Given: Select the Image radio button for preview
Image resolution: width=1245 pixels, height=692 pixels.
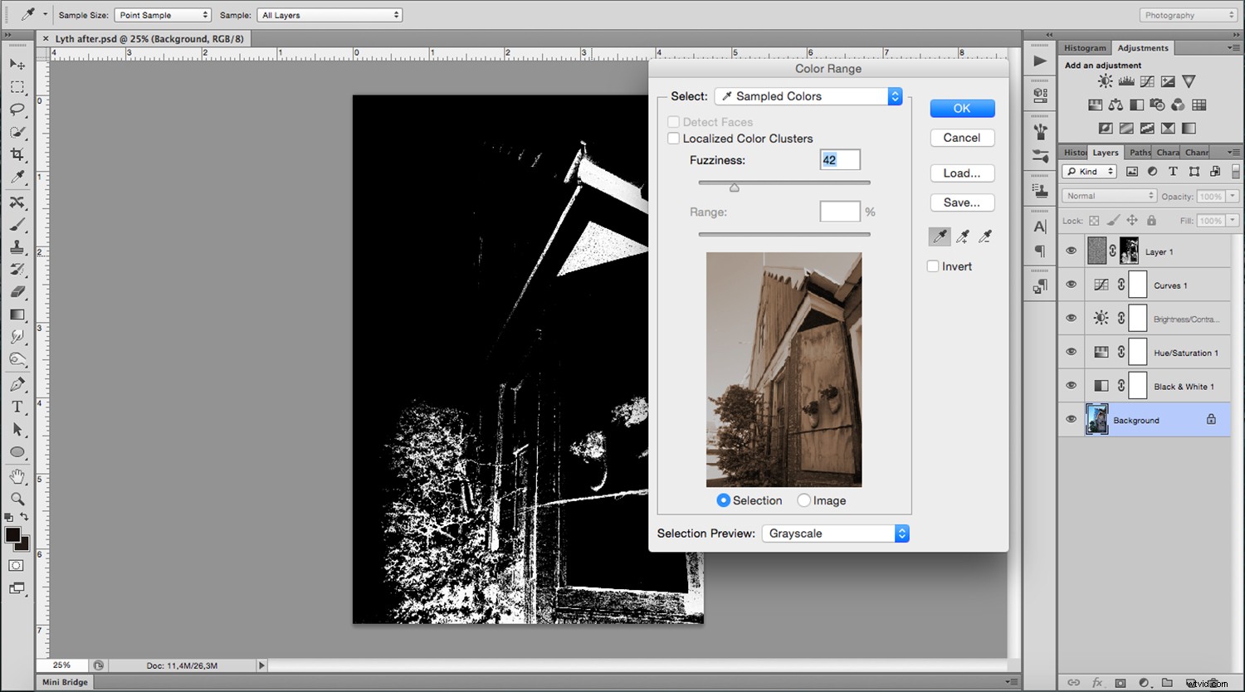Looking at the screenshot, I should 803,500.
